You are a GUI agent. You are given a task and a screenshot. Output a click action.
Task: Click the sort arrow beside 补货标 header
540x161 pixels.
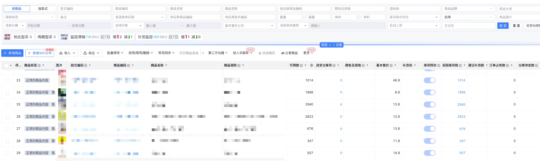[415, 65]
